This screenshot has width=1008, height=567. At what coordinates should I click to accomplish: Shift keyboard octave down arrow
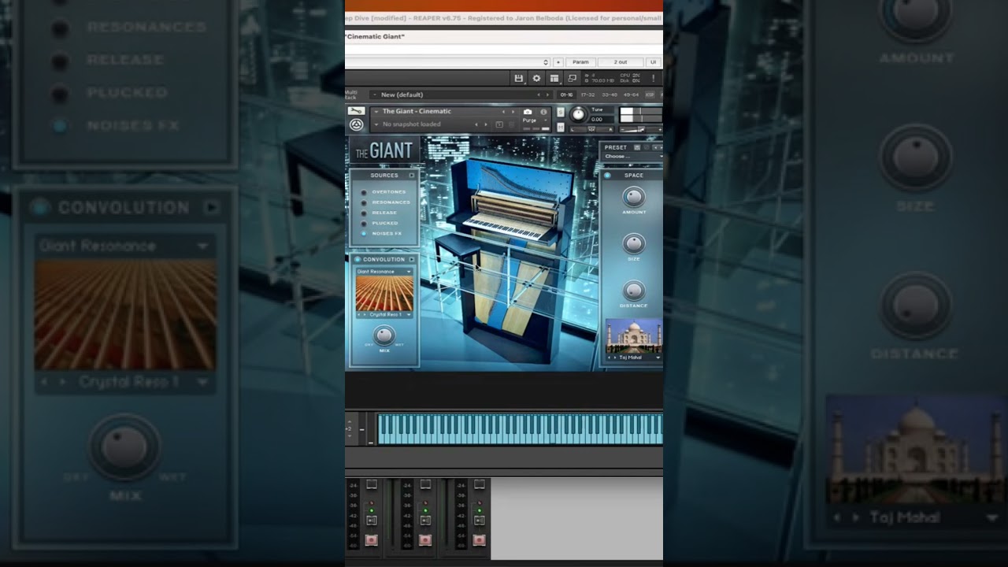(x=350, y=435)
